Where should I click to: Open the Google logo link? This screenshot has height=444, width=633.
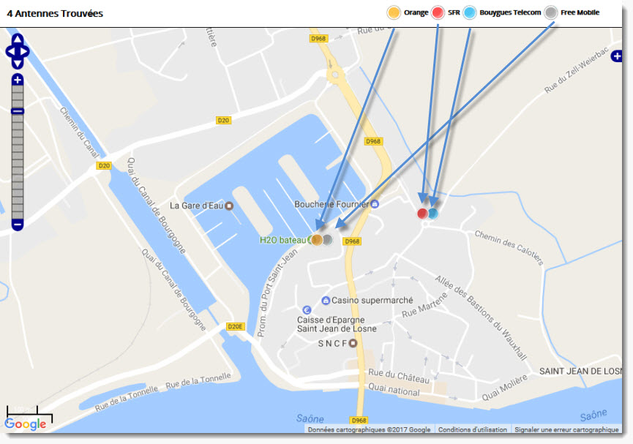pos(25,424)
